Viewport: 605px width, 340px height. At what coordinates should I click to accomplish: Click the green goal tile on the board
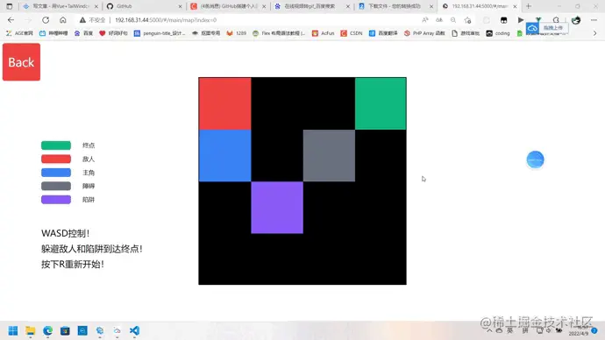(x=381, y=103)
